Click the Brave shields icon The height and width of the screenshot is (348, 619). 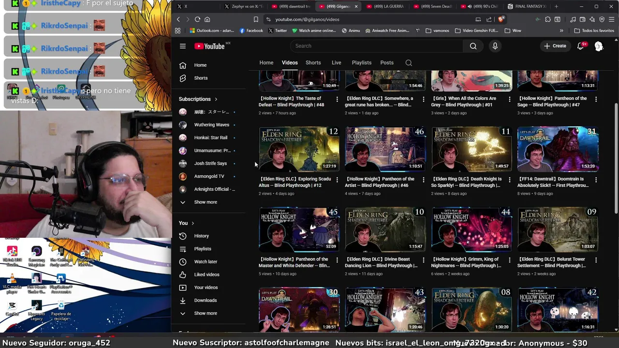coord(501,19)
